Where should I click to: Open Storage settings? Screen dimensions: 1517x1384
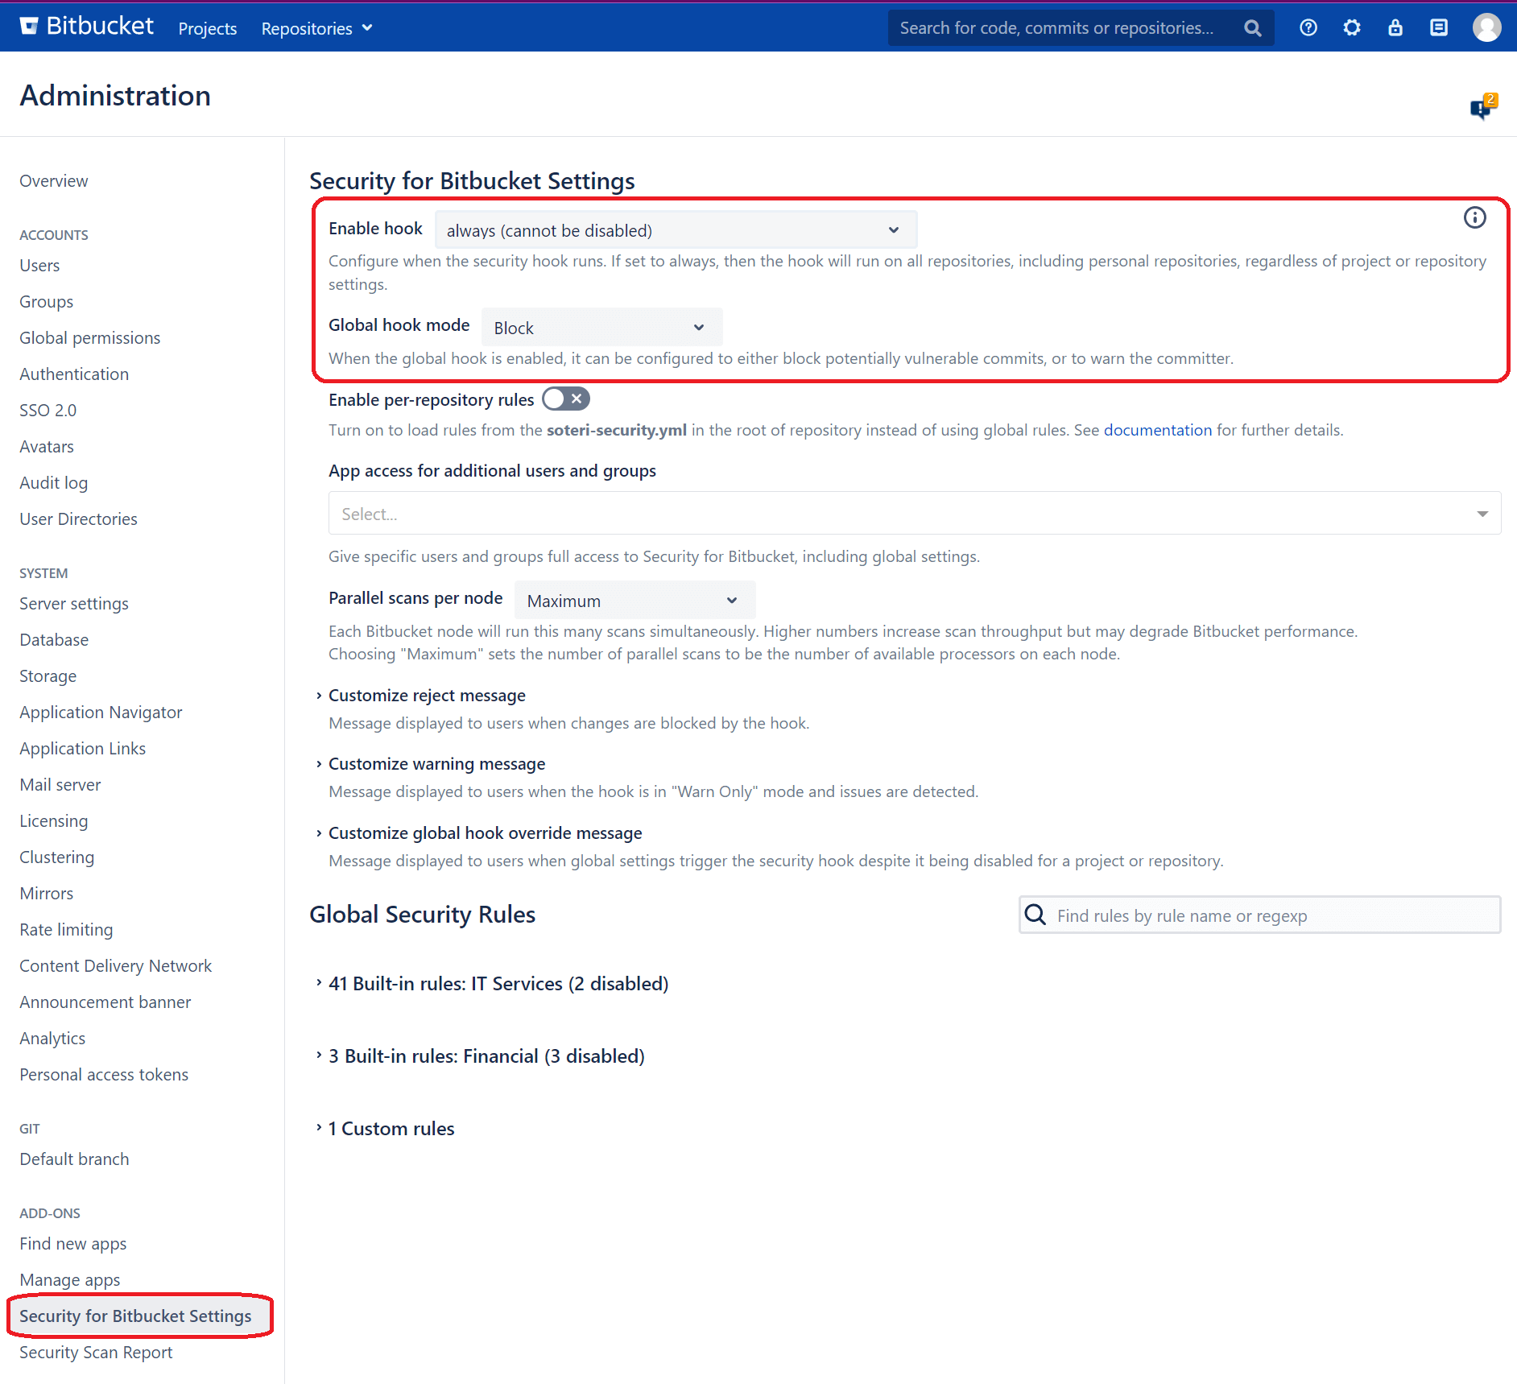(x=48, y=676)
